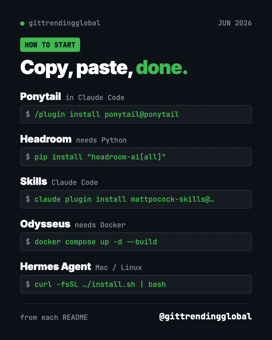Viewport: 272px width, 340px height.
Task: Click the JUN 2026 date text
Action: [x=235, y=23]
